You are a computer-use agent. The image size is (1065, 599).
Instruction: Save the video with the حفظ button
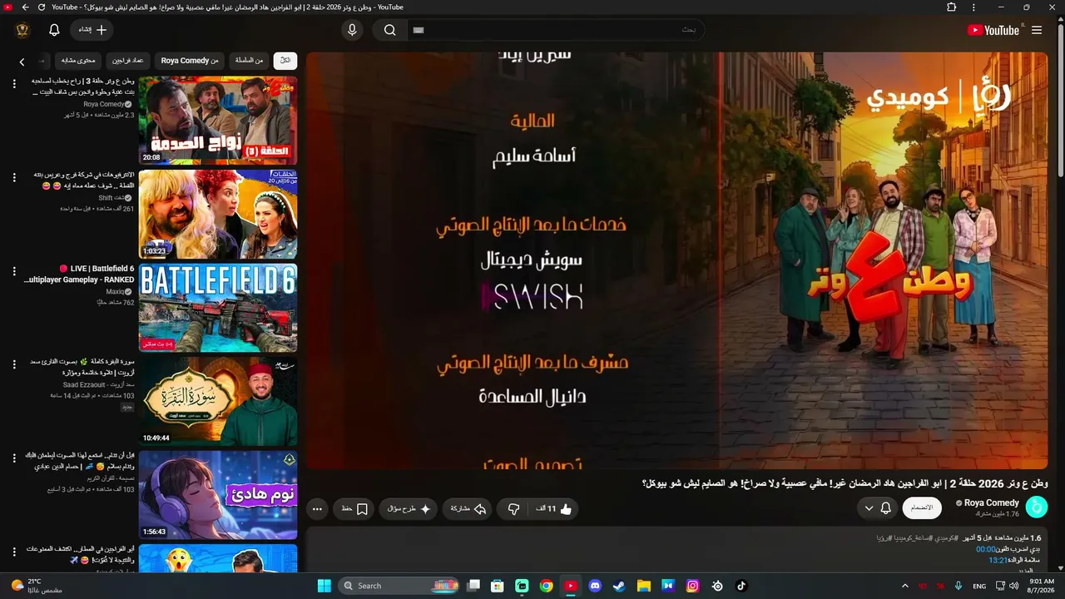click(x=355, y=508)
